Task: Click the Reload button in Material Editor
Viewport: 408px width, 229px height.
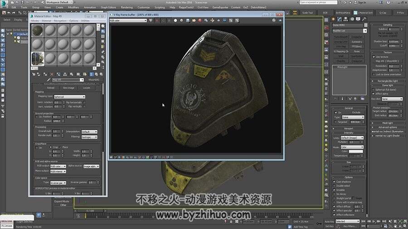Action: point(51,88)
